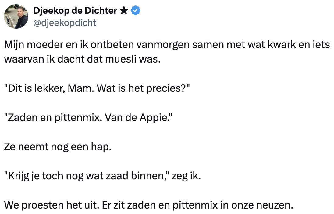Click the quote "Zaden en pittenmix."
334x214 pixels.
(x=53, y=118)
